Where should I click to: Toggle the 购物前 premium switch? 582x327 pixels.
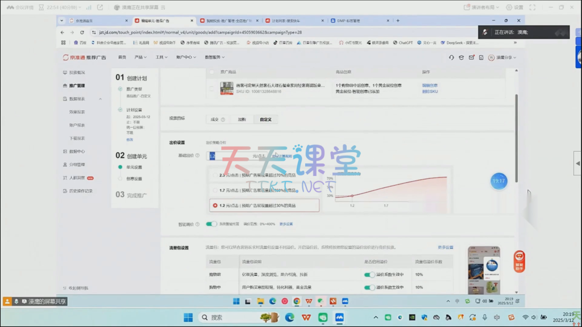coord(369,274)
